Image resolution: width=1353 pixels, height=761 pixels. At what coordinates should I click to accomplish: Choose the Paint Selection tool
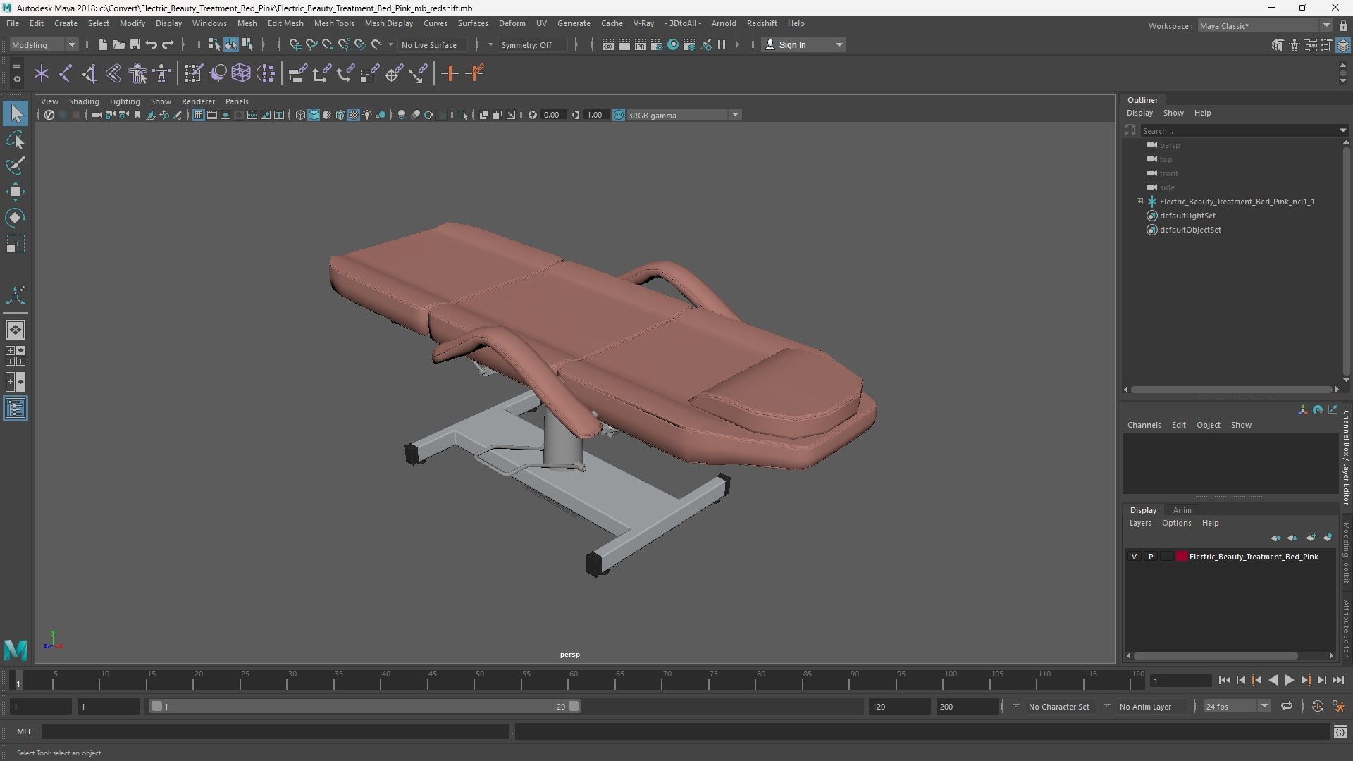pyautogui.click(x=16, y=166)
